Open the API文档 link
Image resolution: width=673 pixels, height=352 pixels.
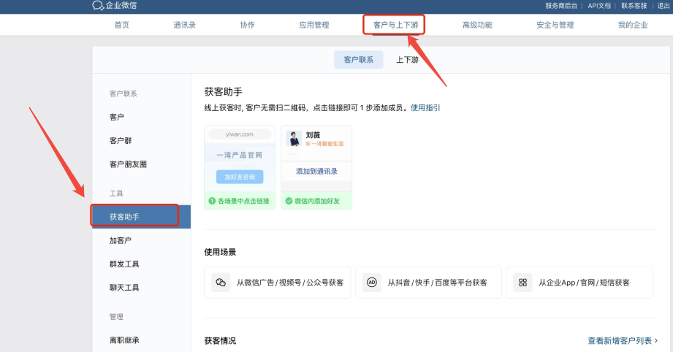pyautogui.click(x=599, y=6)
